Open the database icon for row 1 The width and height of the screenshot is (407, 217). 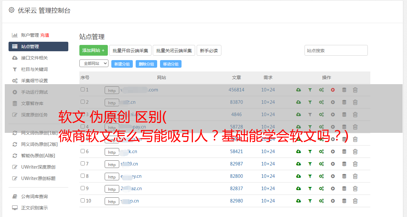click(x=344, y=90)
